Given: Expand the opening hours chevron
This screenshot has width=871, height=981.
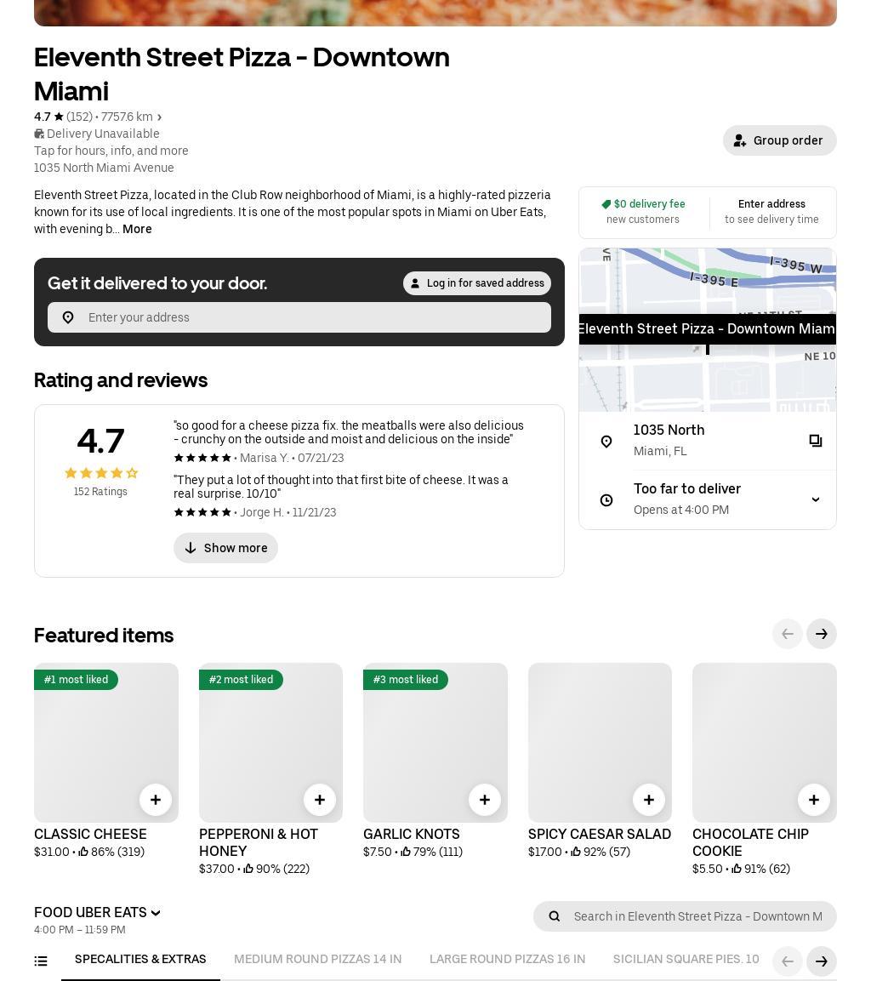Looking at the screenshot, I should click(x=816, y=499).
